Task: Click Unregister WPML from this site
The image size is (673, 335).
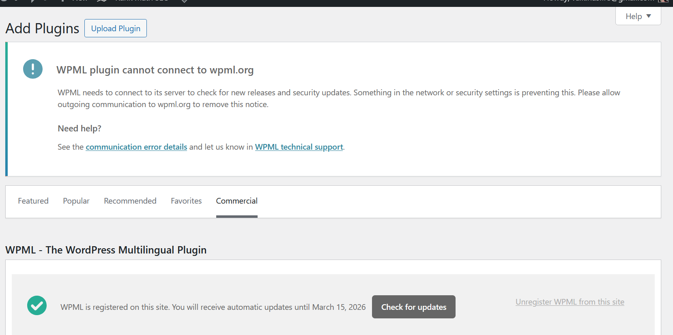Action: pyautogui.click(x=570, y=302)
